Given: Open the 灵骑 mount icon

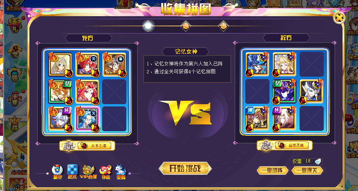Looking at the screenshot, I should click(121, 171).
